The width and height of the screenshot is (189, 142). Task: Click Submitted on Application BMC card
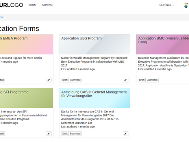(152, 80)
